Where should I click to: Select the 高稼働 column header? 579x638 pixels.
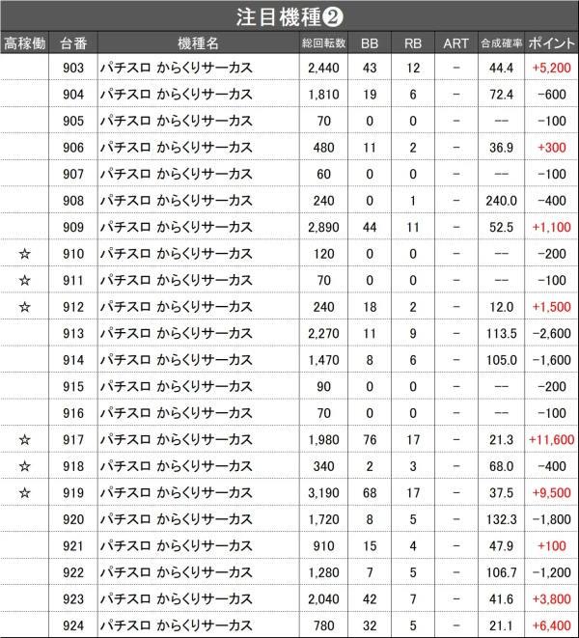pyautogui.click(x=24, y=42)
